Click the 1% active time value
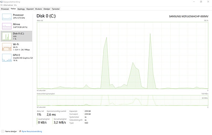The height and width of the screenshot is (135, 212). (39, 115)
